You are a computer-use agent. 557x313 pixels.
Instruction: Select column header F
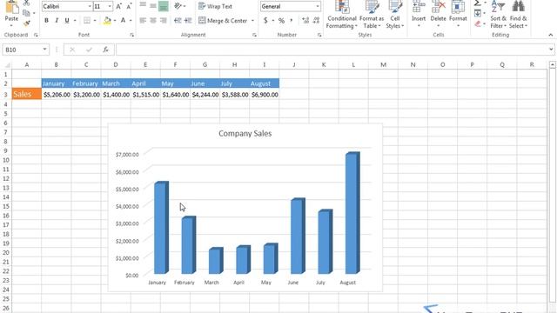[175, 64]
